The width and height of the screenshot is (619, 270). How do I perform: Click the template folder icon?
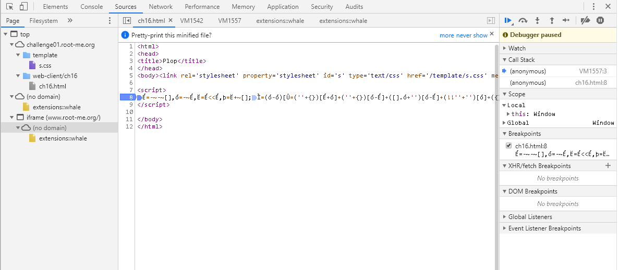point(27,55)
